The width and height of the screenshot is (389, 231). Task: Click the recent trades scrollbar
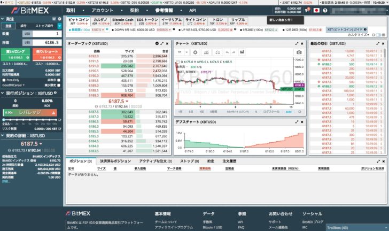tap(385, 53)
